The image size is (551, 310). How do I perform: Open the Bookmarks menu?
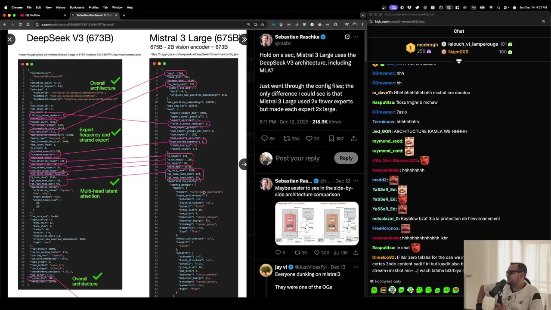click(77, 7)
